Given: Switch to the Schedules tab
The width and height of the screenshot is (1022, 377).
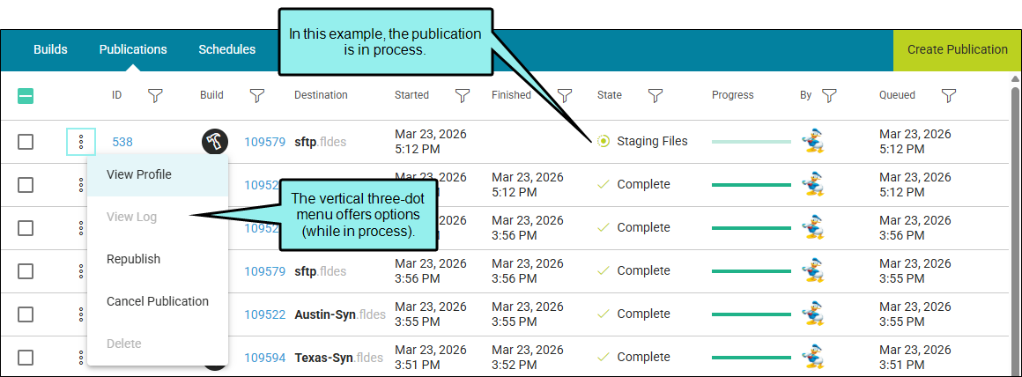Looking at the screenshot, I should (x=227, y=49).
